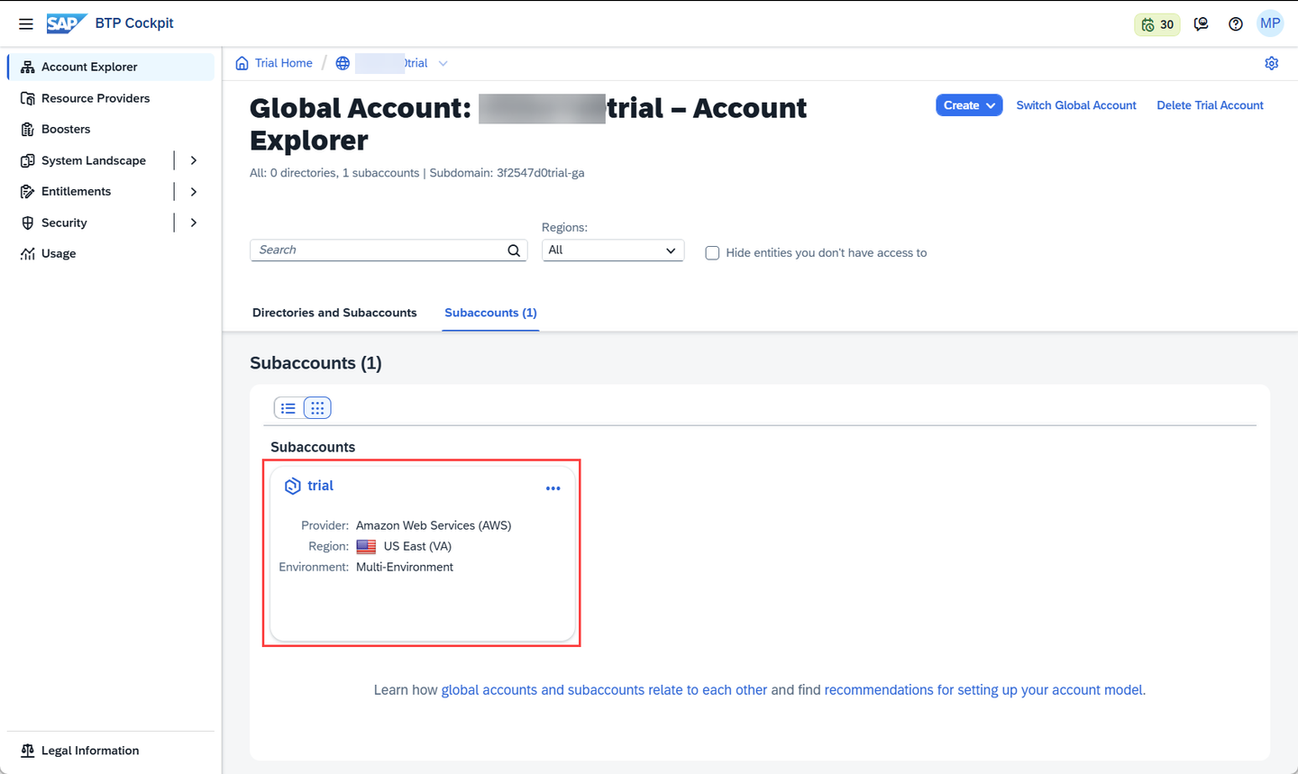This screenshot has width=1298, height=774.
Task: Click into the Search input field
Action: (379, 250)
